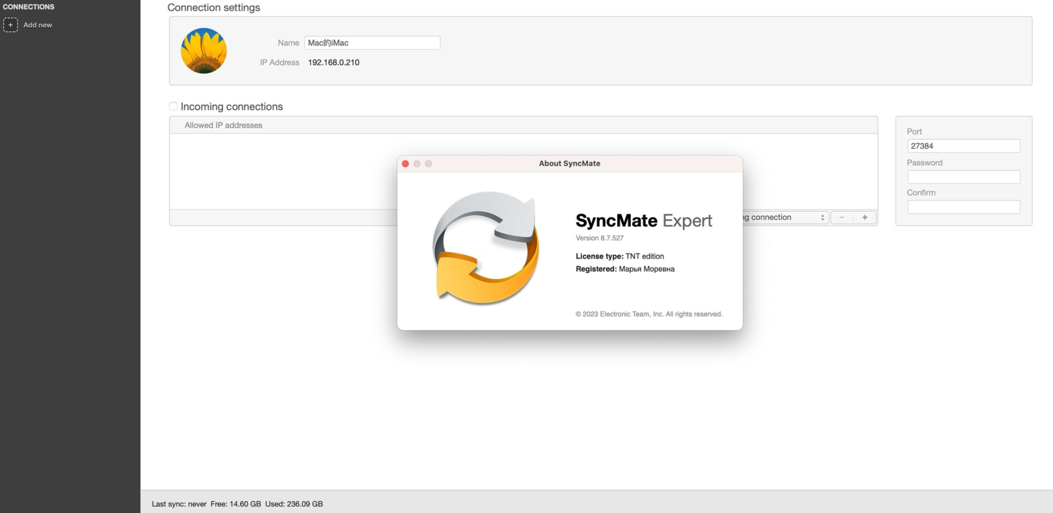This screenshot has height=513, width=1053.
Task: Click the Add new connection plus icon
Action: 10,25
